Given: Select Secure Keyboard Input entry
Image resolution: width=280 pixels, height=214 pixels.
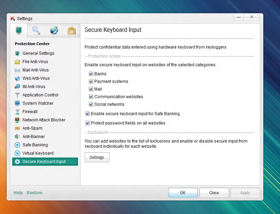Looking at the screenshot, I should (45, 162).
